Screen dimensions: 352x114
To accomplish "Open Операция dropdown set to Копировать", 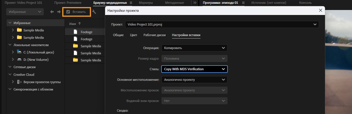I will 194,48.
